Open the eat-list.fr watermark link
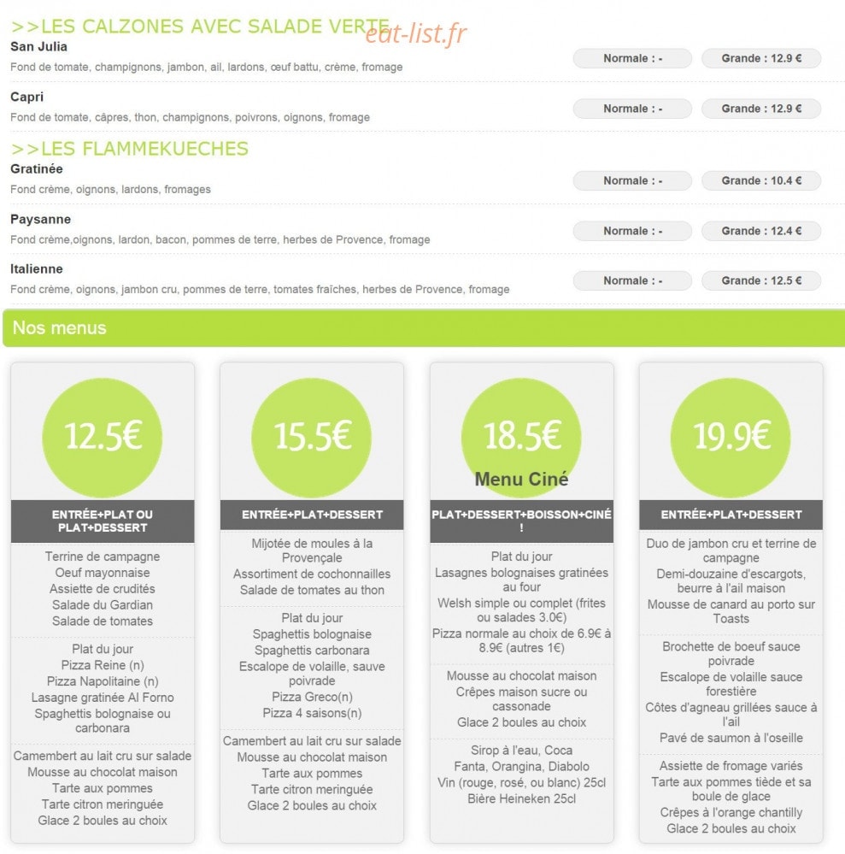Image resolution: width=845 pixels, height=854 pixels. click(416, 33)
